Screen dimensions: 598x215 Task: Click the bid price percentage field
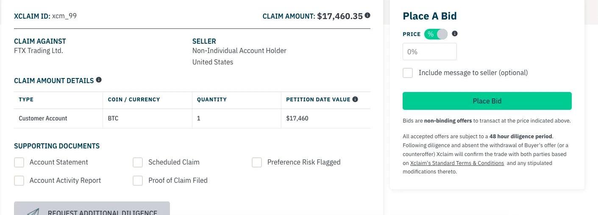pyautogui.click(x=429, y=52)
